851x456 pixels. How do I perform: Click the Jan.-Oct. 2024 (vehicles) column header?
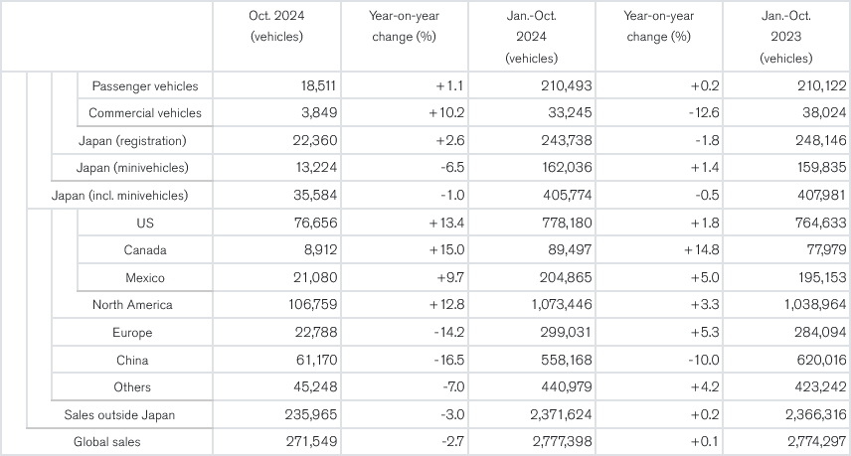pos(532,37)
